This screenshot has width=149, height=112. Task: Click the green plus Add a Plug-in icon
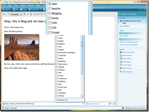121,72
